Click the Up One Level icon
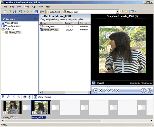154x127 pixels. coord(122,12)
